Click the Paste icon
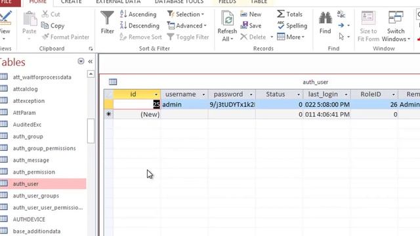This screenshot has width=420, height=236. (30, 19)
